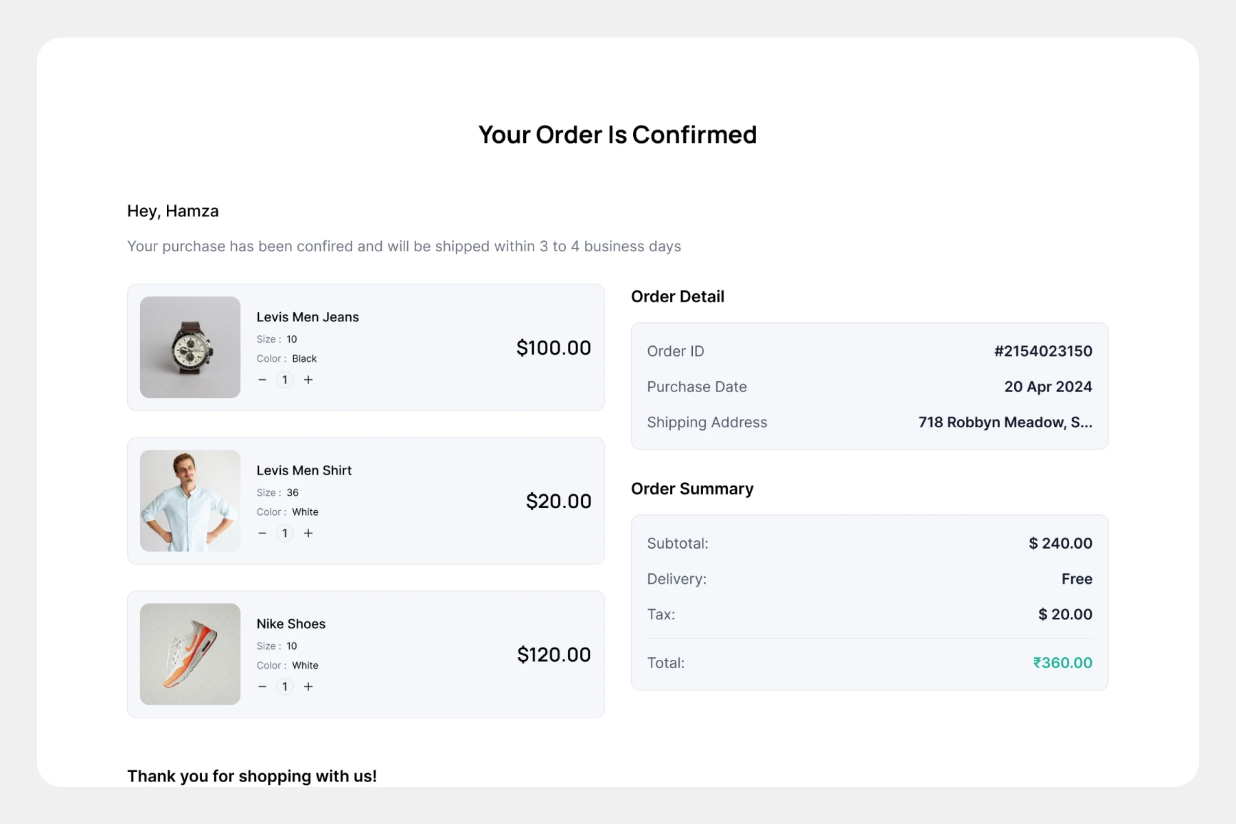Click the Levis Men Jeans title
This screenshot has width=1236, height=824.
tap(308, 317)
